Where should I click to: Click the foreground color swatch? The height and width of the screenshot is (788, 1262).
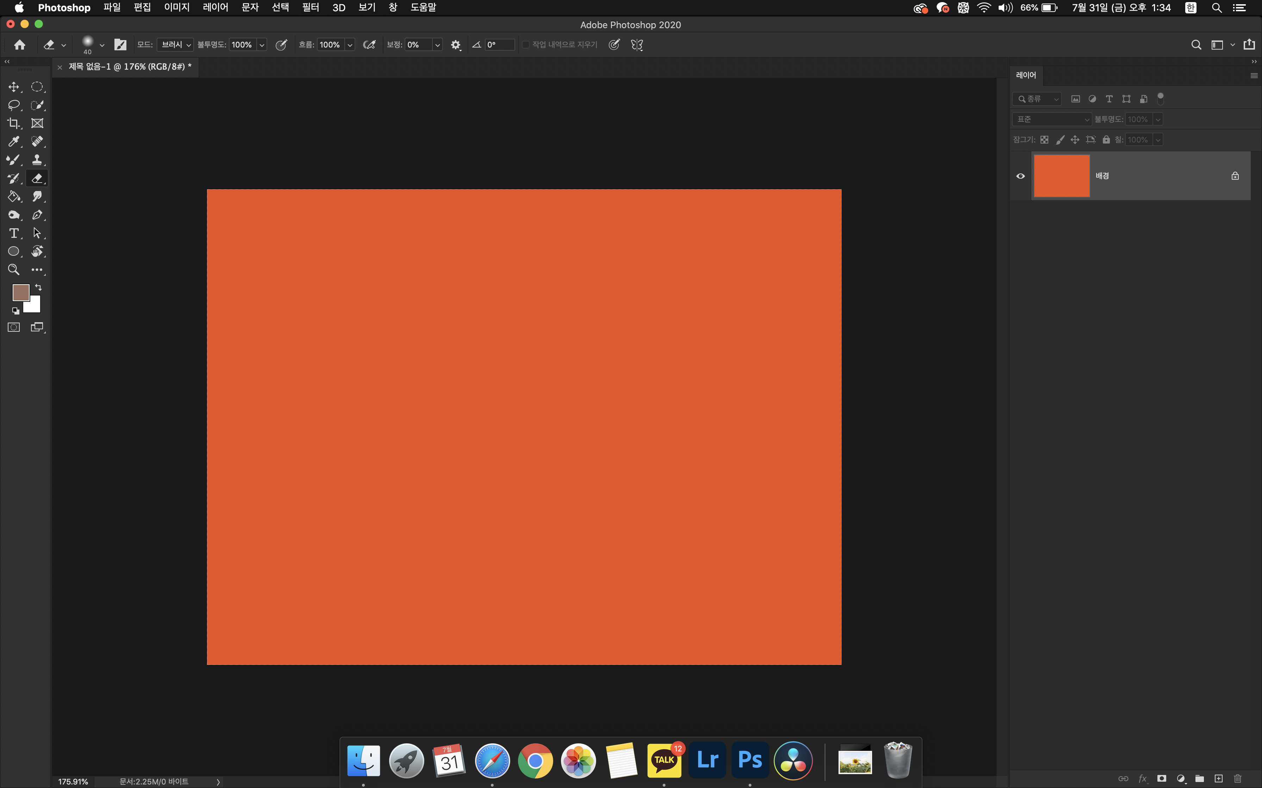(20, 293)
